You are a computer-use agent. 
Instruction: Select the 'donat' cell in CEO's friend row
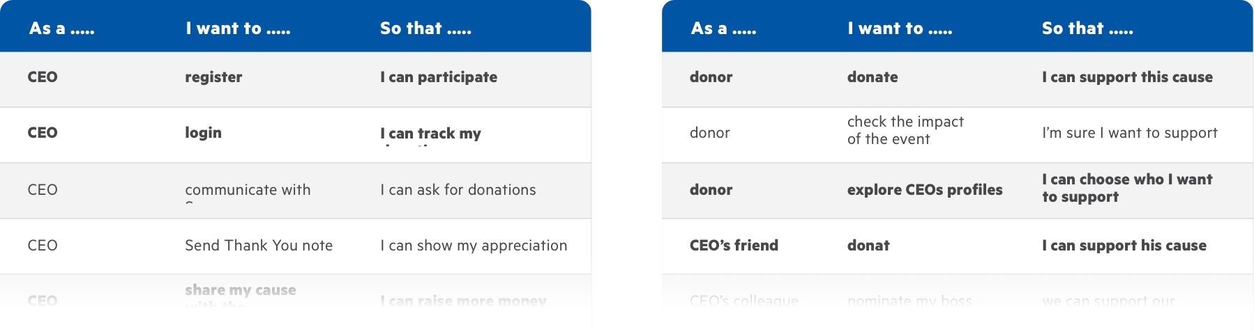click(x=868, y=246)
